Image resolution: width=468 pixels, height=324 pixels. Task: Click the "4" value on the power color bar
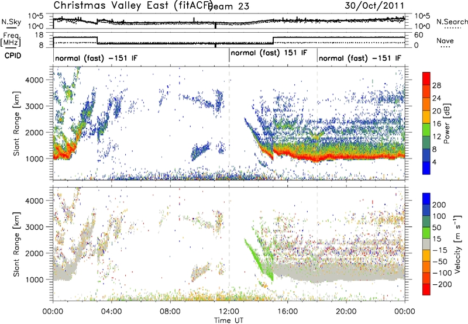coord(434,163)
